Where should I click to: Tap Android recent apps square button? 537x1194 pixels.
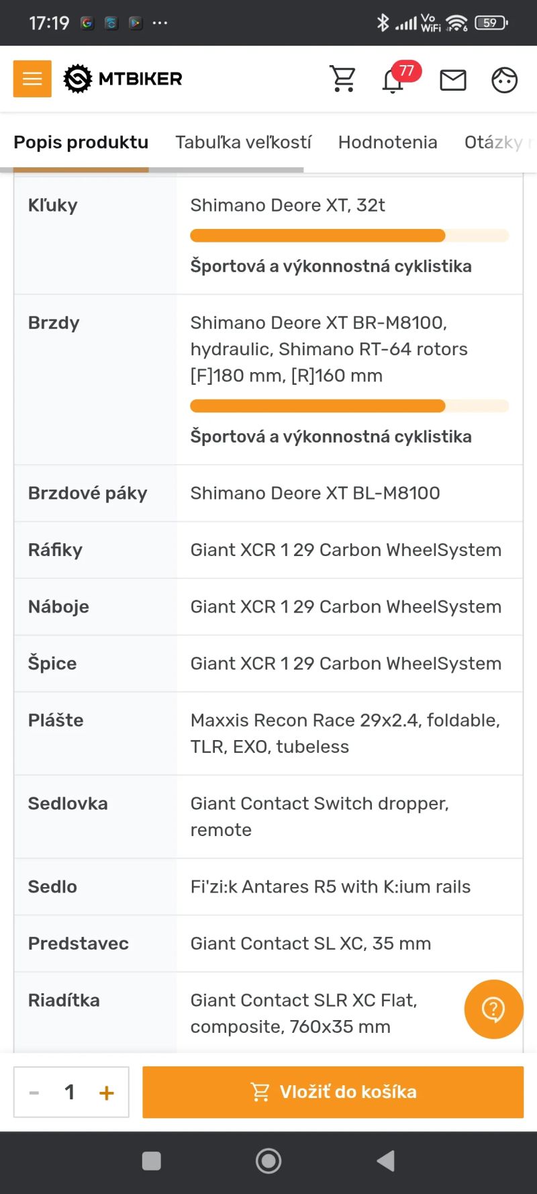[x=152, y=1160]
